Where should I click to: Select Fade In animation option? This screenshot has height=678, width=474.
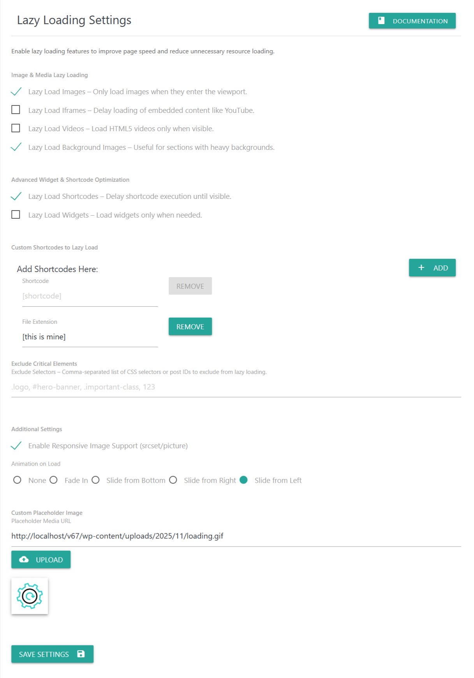pyautogui.click(x=54, y=480)
